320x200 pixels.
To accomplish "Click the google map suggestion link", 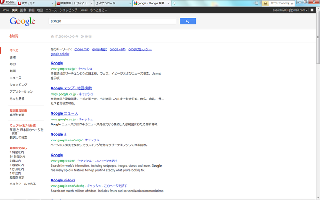I will pyautogui.click(x=82, y=49).
